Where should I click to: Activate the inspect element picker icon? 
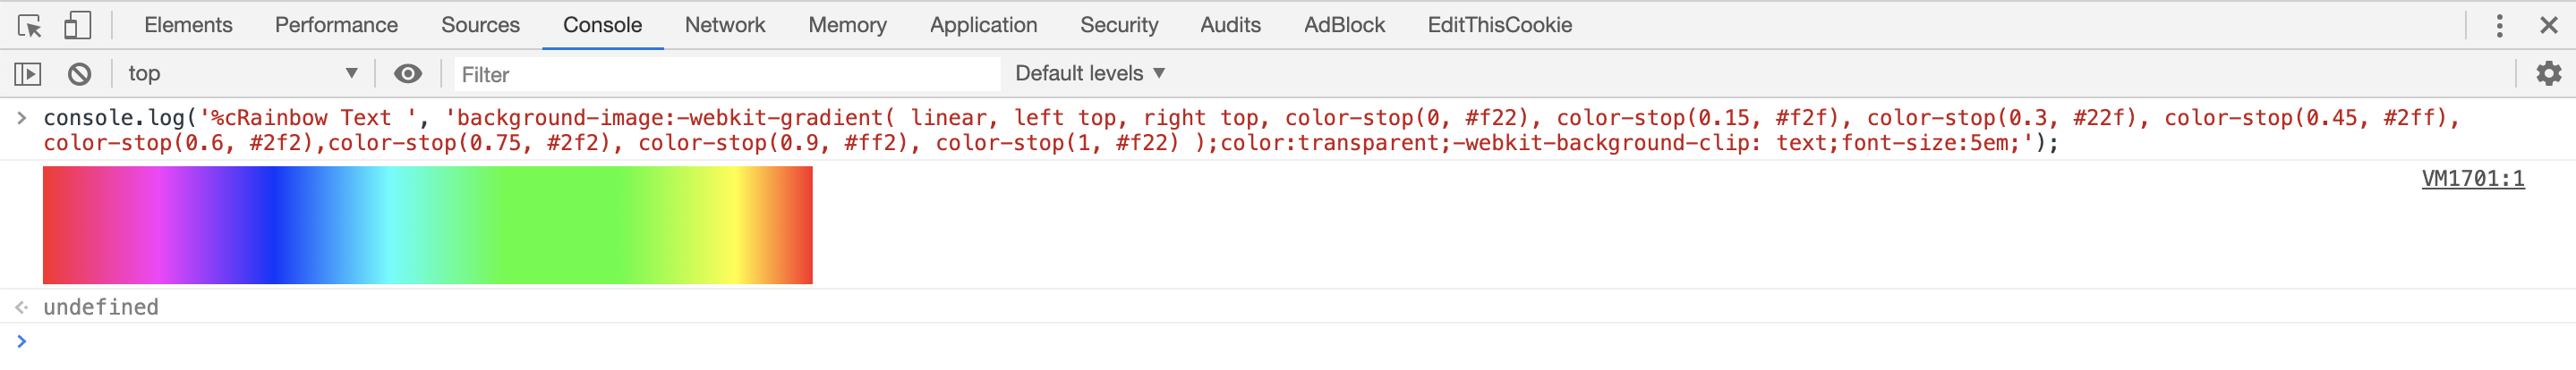(x=30, y=25)
